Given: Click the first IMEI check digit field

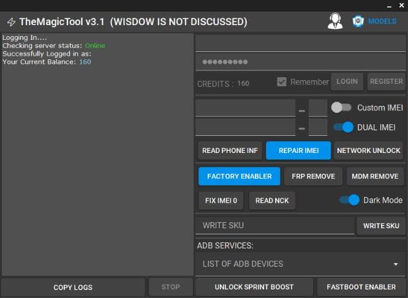Looking at the screenshot, I should tap(318, 108).
